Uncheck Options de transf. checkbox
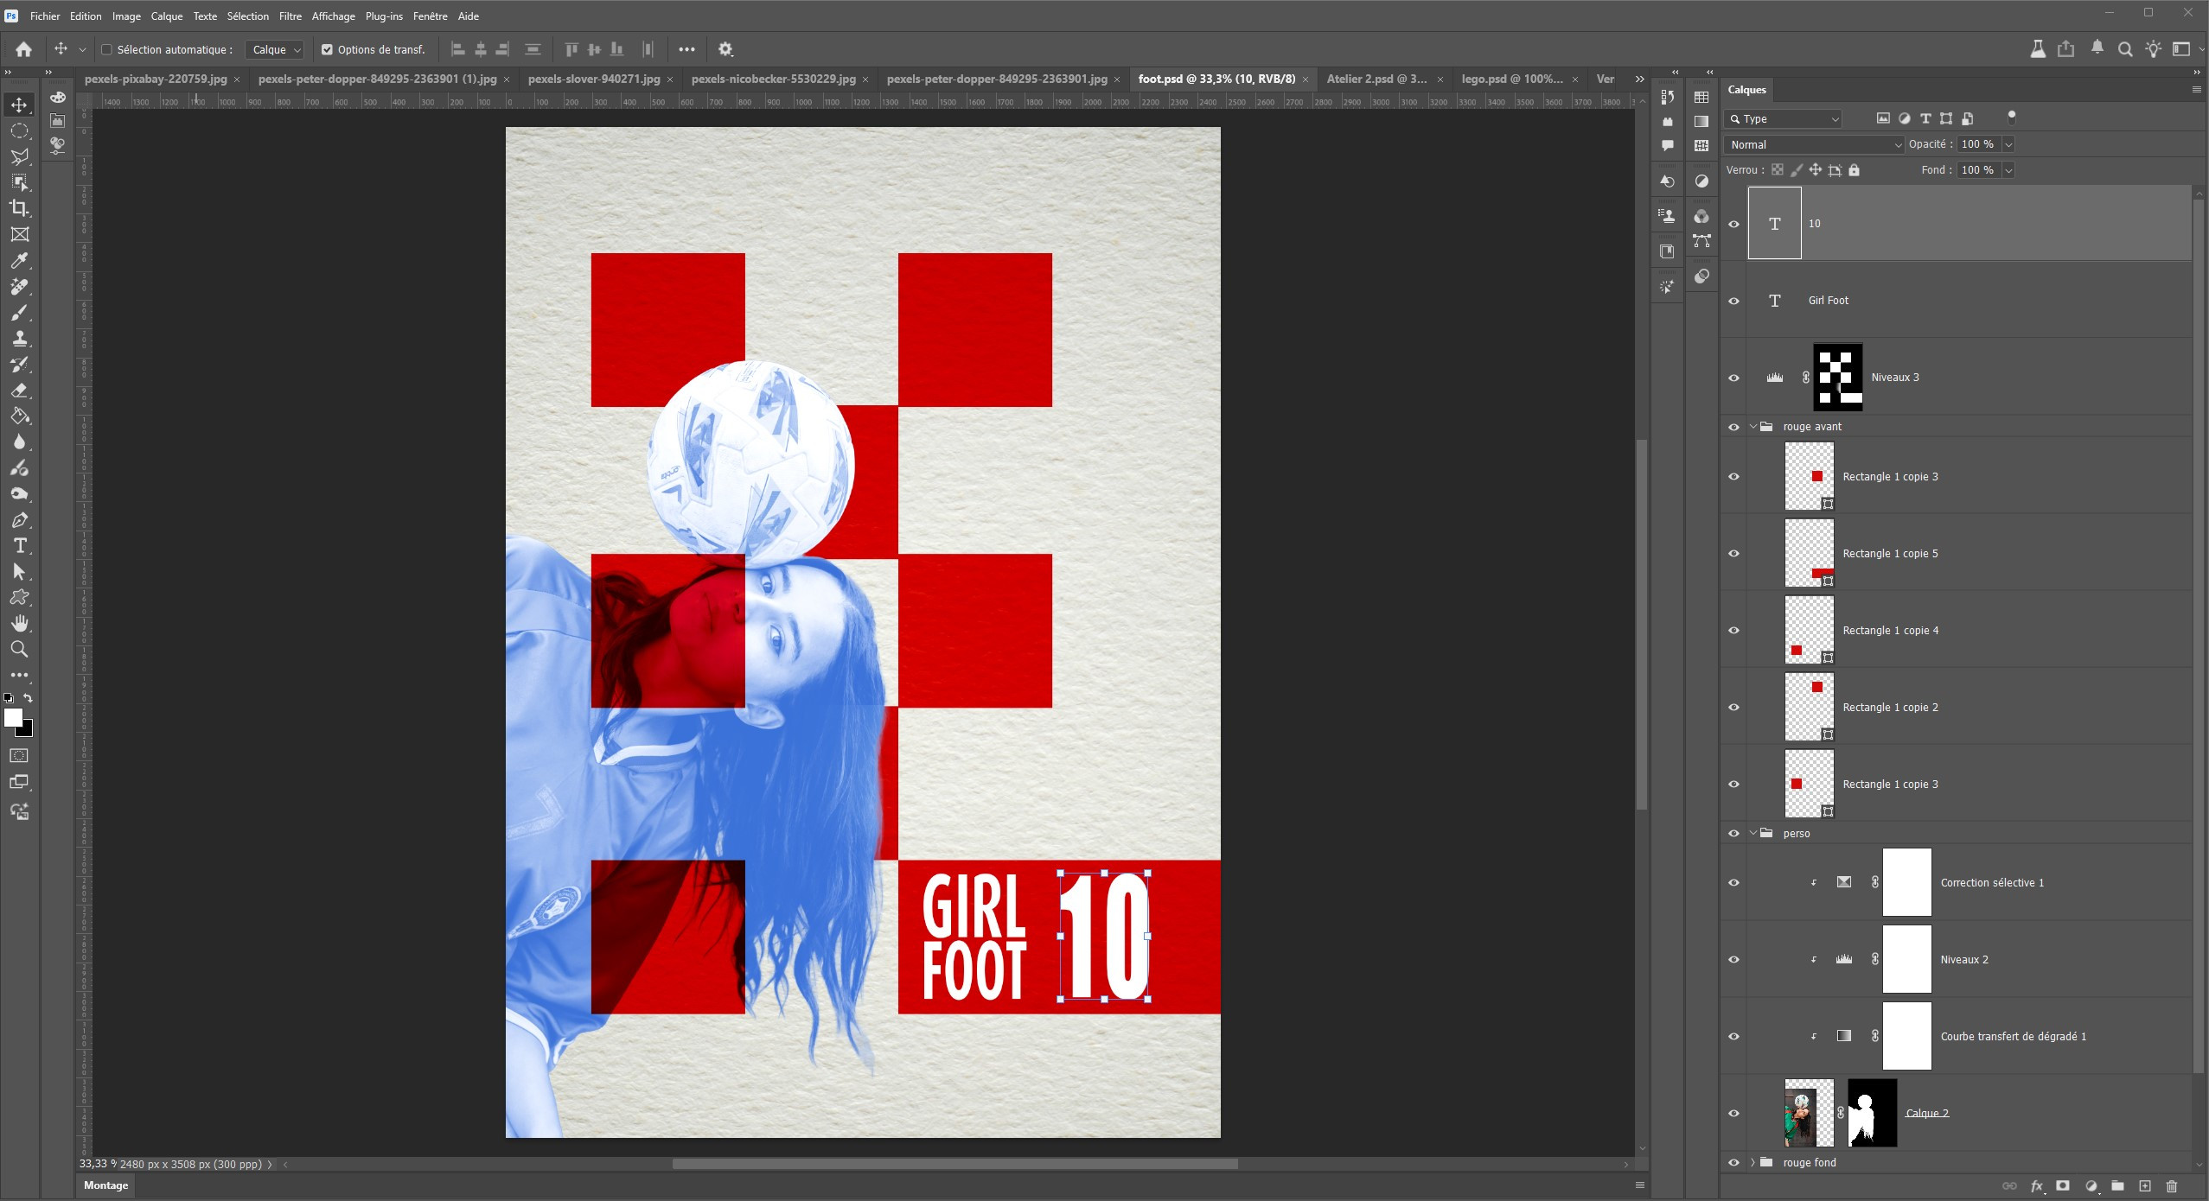Image resolution: width=2209 pixels, height=1201 pixels. click(327, 50)
